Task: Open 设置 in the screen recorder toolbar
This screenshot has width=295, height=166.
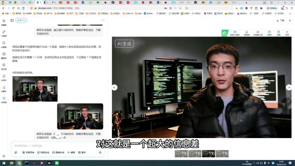Action: [x=278, y=33]
